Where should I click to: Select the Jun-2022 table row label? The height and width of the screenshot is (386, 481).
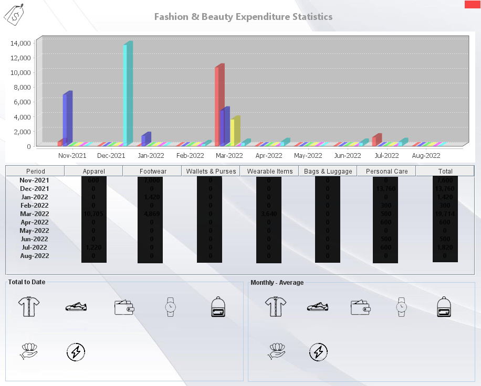coord(34,239)
